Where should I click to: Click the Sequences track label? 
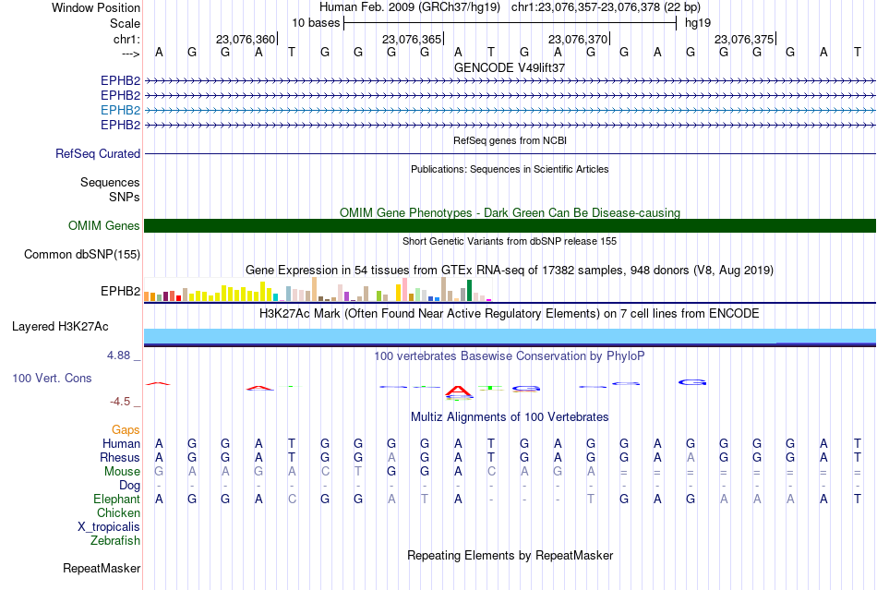pyautogui.click(x=110, y=182)
